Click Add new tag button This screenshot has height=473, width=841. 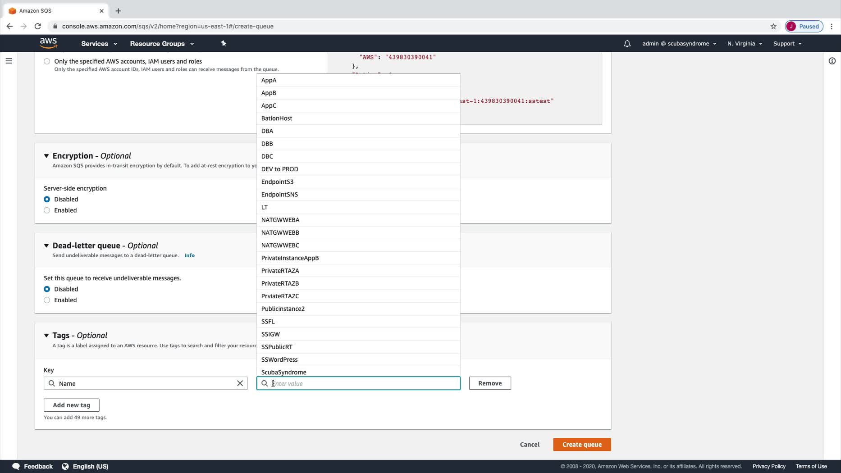(71, 405)
